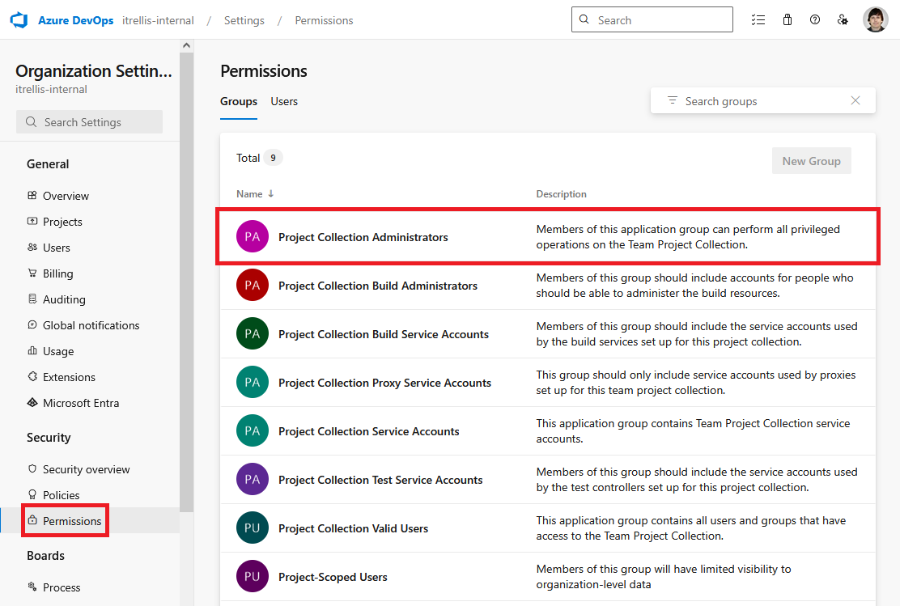This screenshot has height=606, width=900.
Task: Open Projects settings
Action: [x=62, y=222]
